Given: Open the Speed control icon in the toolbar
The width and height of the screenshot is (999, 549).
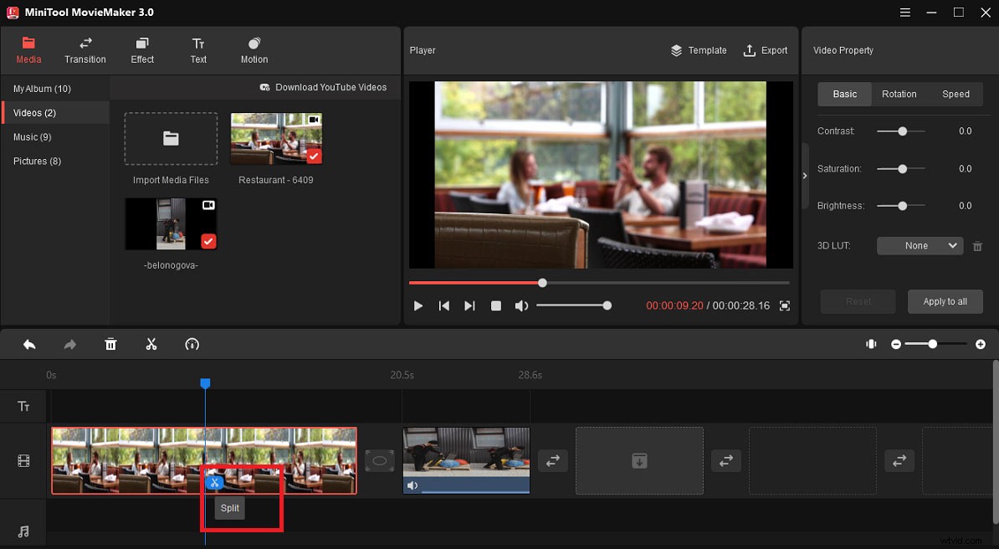Looking at the screenshot, I should coord(192,344).
